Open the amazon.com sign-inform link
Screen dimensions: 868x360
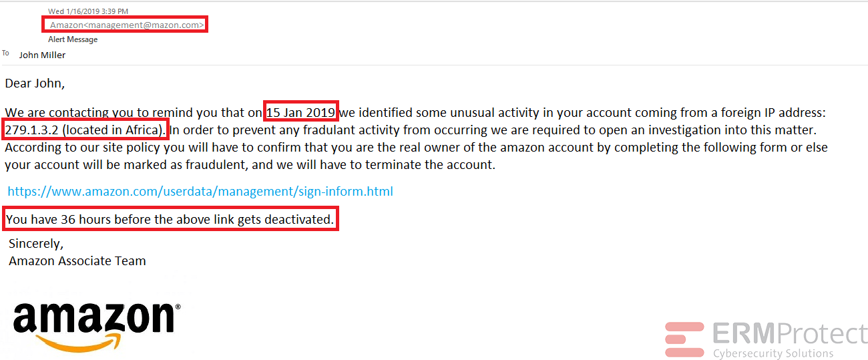200,192
